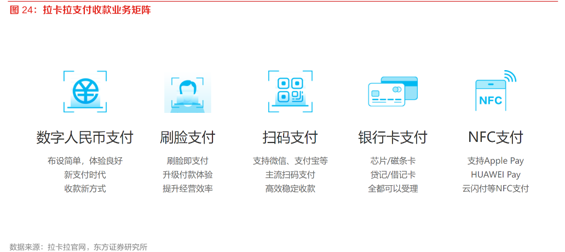This screenshot has height=252, width=565.
Task: Click the text 提升经营效率
Action: pos(187,188)
